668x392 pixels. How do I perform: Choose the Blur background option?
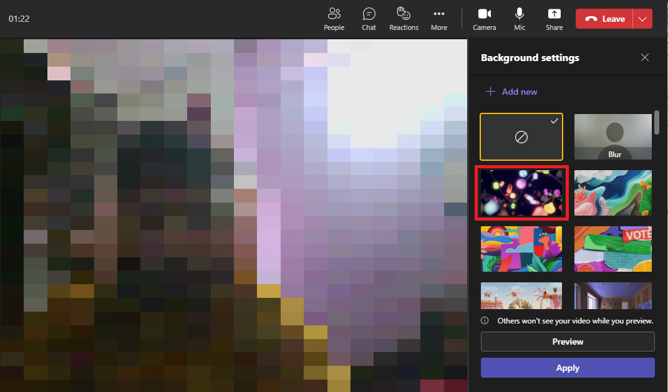tap(612, 136)
